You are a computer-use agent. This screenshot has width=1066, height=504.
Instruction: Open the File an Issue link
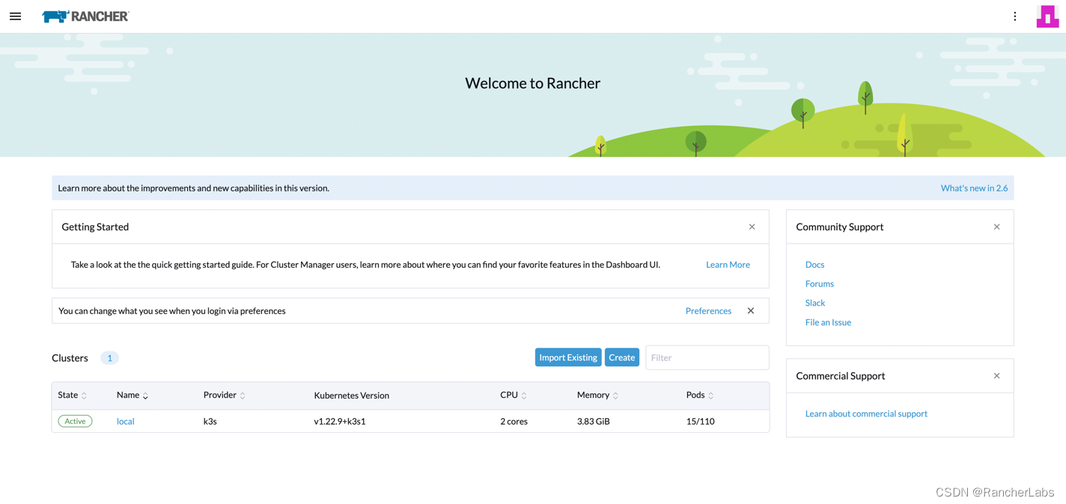(x=828, y=322)
